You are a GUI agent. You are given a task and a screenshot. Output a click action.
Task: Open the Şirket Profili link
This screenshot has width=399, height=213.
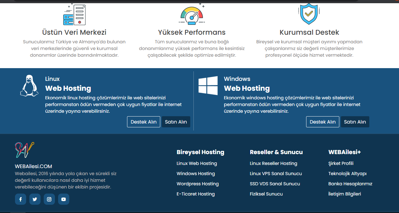pos(341,163)
